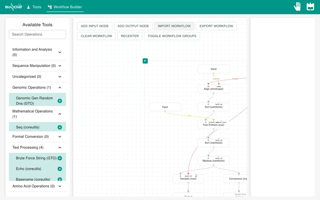Collapse Genomic Operations category
This screenshot has width=320, height=200.
(37, 87)
